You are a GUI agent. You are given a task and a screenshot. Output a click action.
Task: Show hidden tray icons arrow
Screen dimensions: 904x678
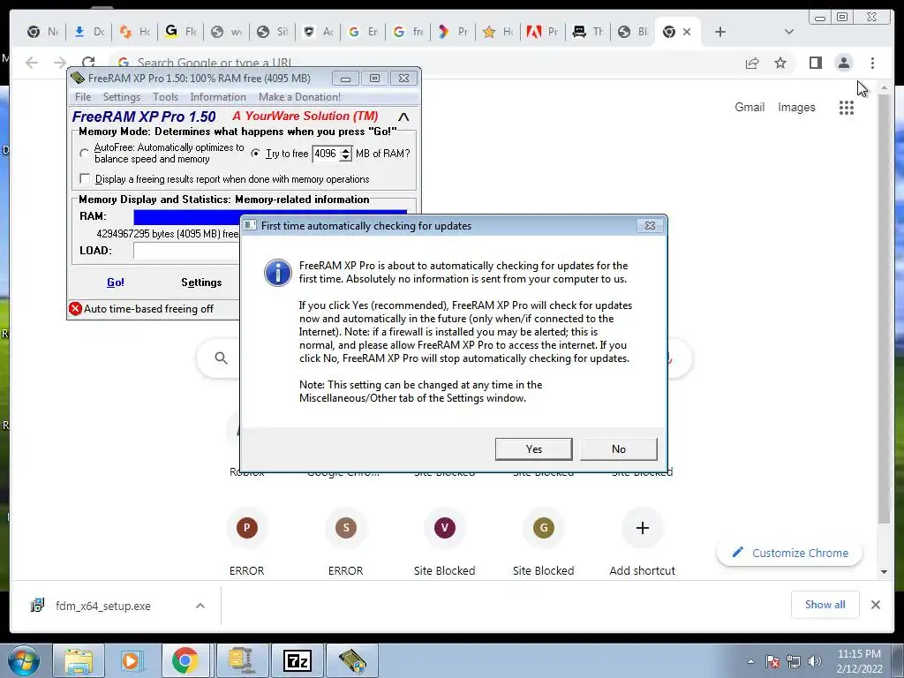tap(750, 661)
